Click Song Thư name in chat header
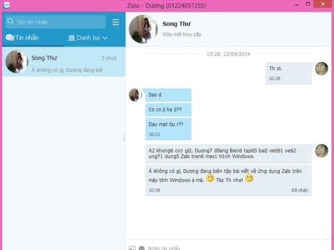Viewport: 334px width, 250px height. [176, 24]
